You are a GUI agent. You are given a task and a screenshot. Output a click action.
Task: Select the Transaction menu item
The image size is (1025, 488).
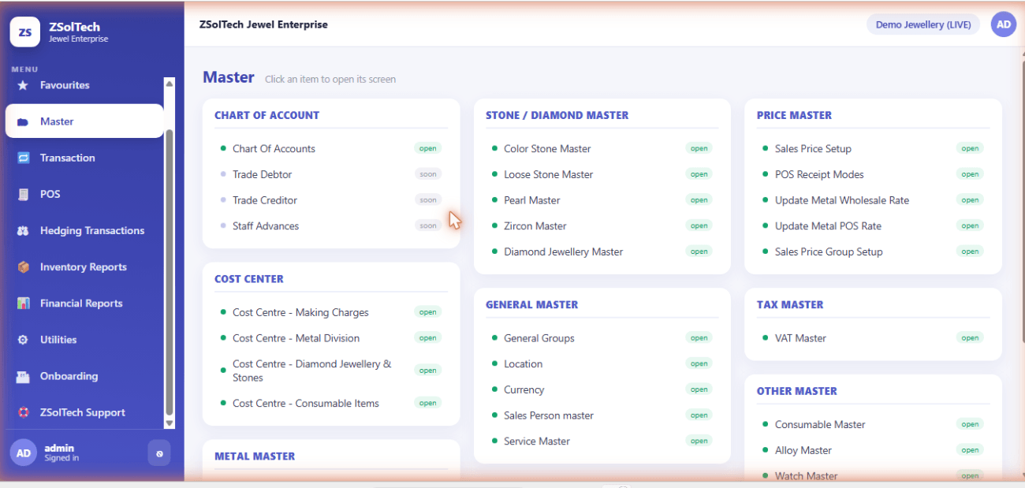pyautogui.click(x=84, y=158)
